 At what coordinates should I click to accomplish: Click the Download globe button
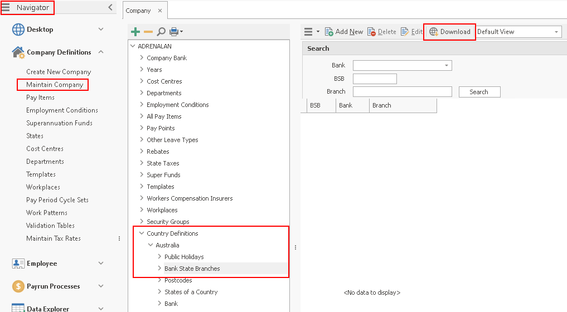pos(450,32)
